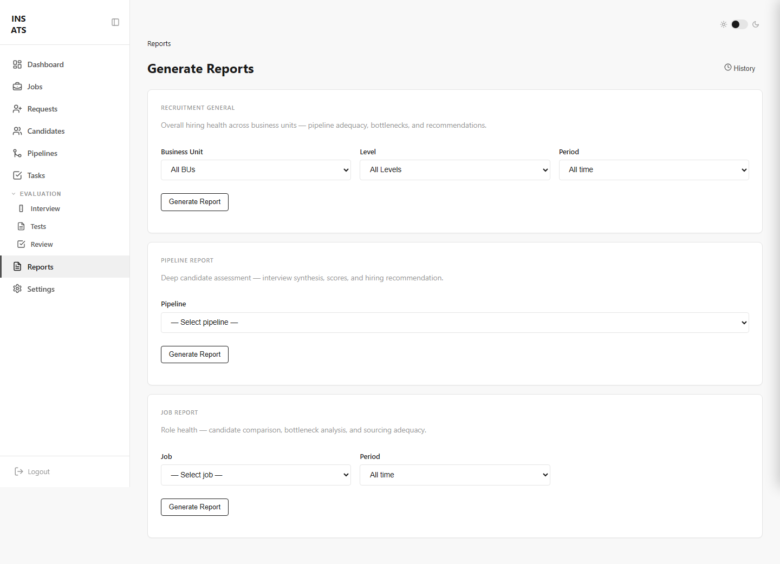Open the Business Unit dropdown

[256, 170]
